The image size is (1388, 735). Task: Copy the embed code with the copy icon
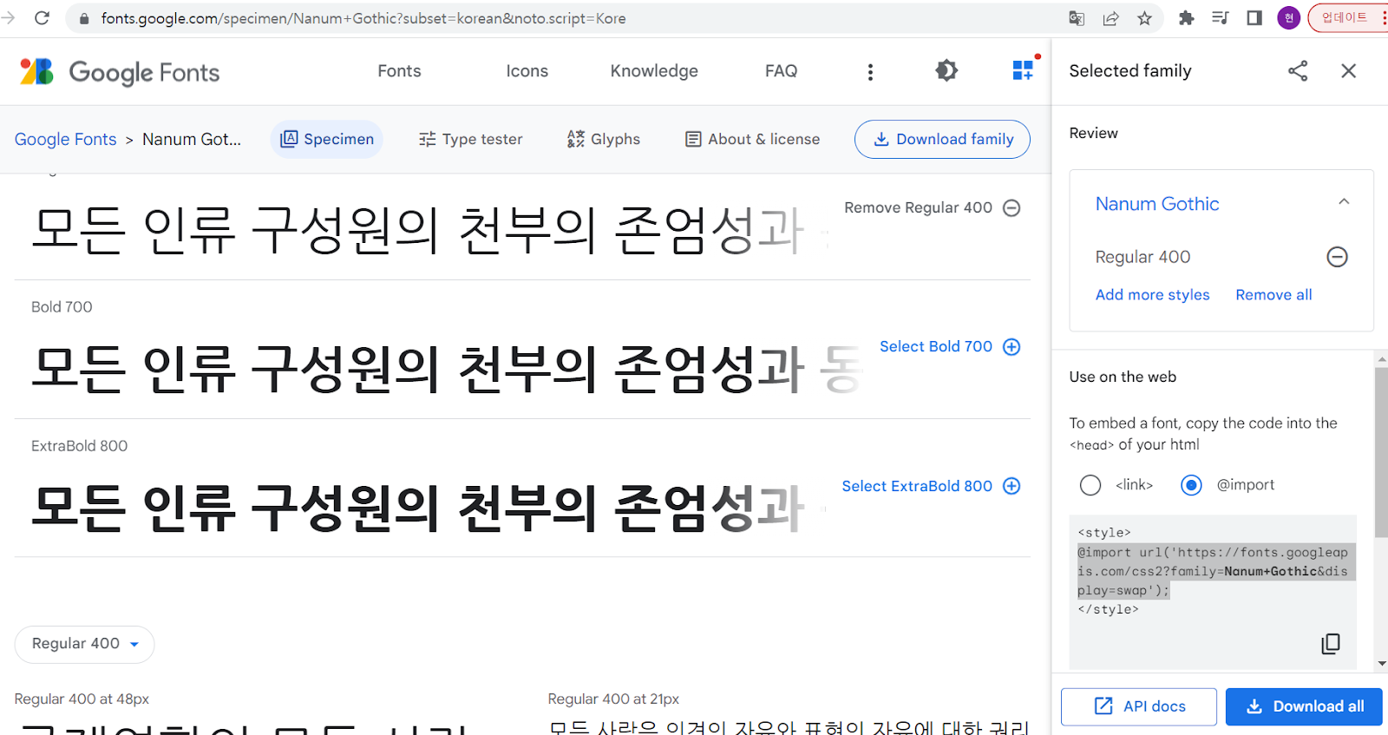point(1331,644)
